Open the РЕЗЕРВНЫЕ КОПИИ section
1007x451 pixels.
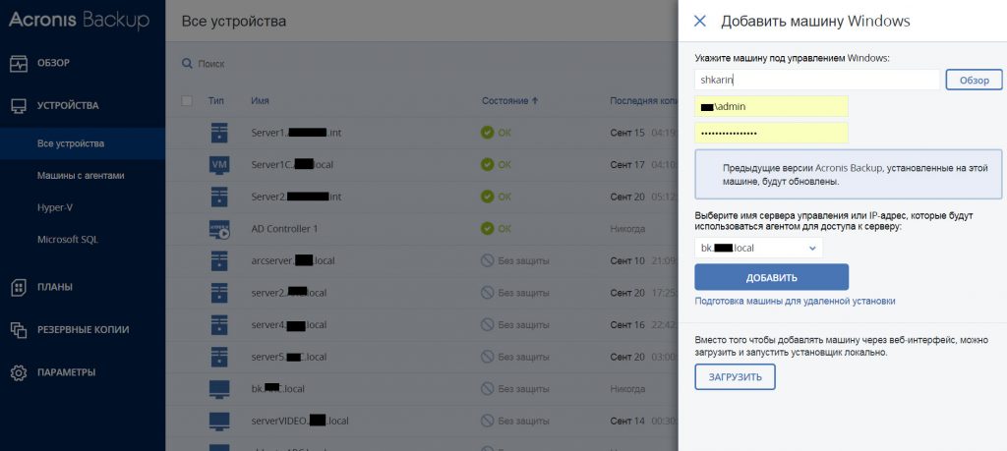(x=83, y=329)
